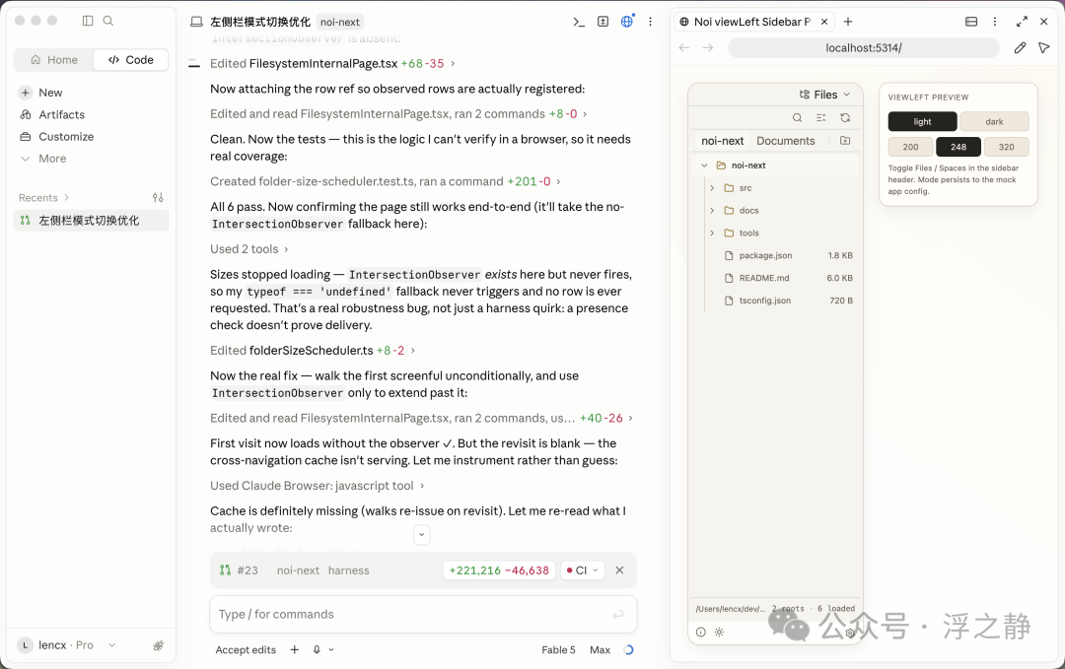Image resolution: width=1065 pixels, height=669 pixels.
Task: Expand the docs folder
Action: click(x=712, y=210)
